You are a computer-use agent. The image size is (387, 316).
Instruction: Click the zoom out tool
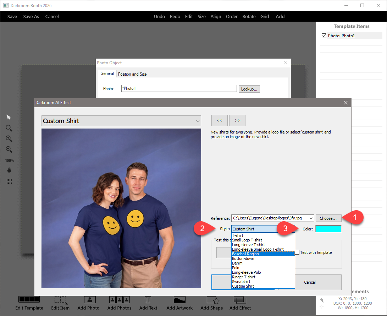click(x=9, y=149)
